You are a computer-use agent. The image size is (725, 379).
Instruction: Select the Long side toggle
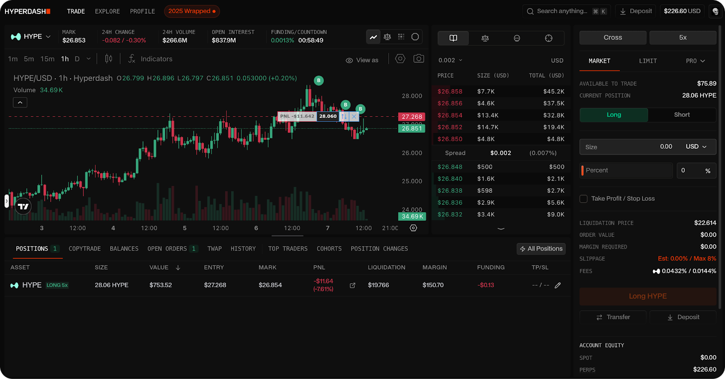coord(614,115)
